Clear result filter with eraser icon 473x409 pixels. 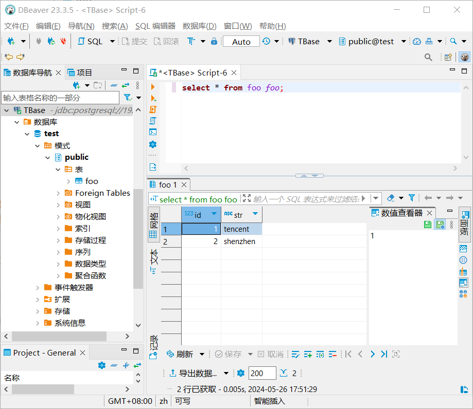[x=391, y=198]
